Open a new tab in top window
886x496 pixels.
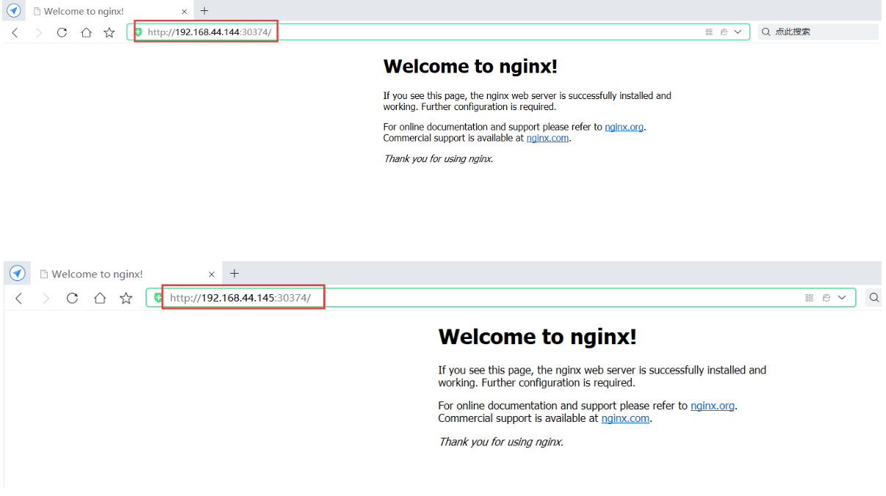[204, 10]
